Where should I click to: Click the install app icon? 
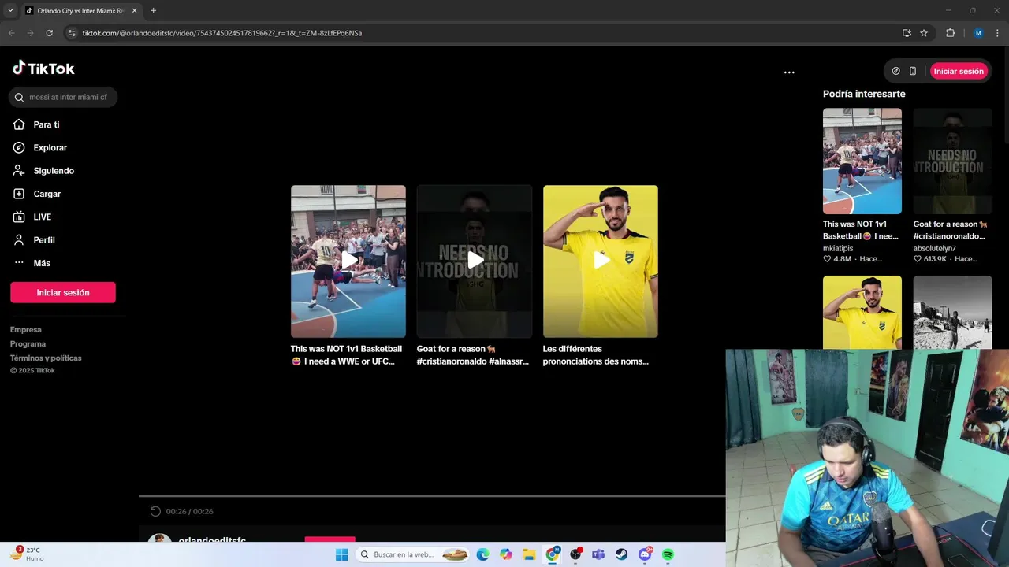click(907, 33)
